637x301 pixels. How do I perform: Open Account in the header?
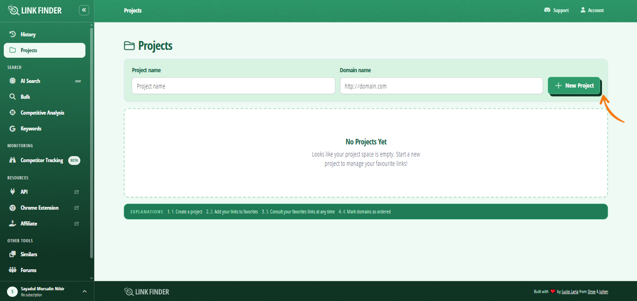pyautogui.click(x=592, y=10)
